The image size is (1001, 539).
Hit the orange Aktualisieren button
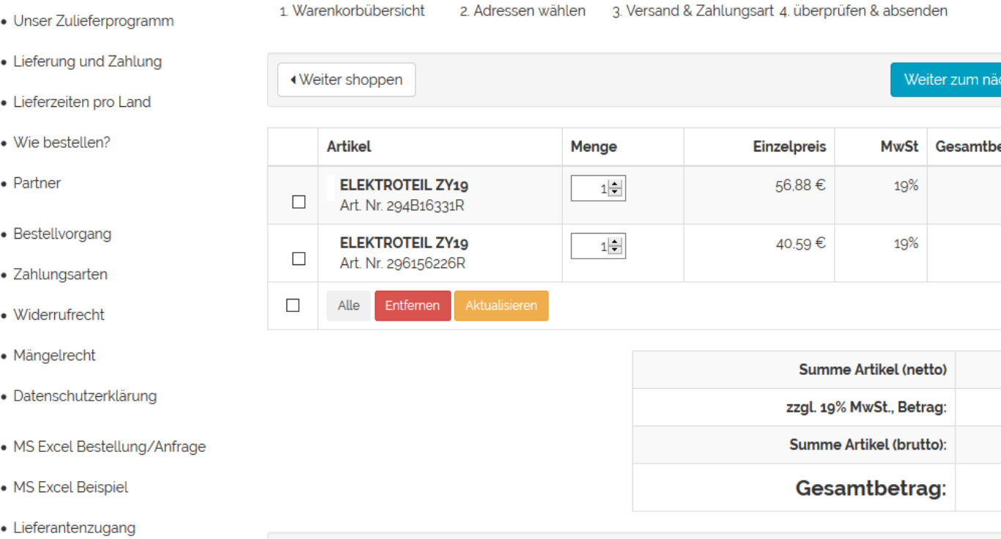click(501, 305)
